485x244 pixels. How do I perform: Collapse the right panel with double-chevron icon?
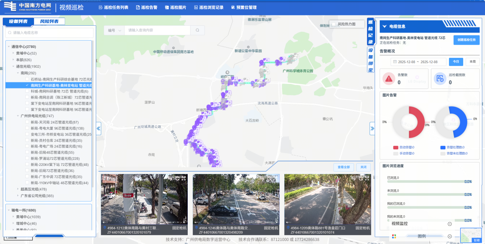point(372,129)
